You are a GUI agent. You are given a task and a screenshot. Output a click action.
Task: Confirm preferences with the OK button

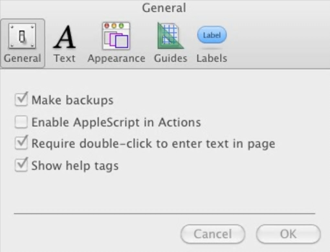288,234
